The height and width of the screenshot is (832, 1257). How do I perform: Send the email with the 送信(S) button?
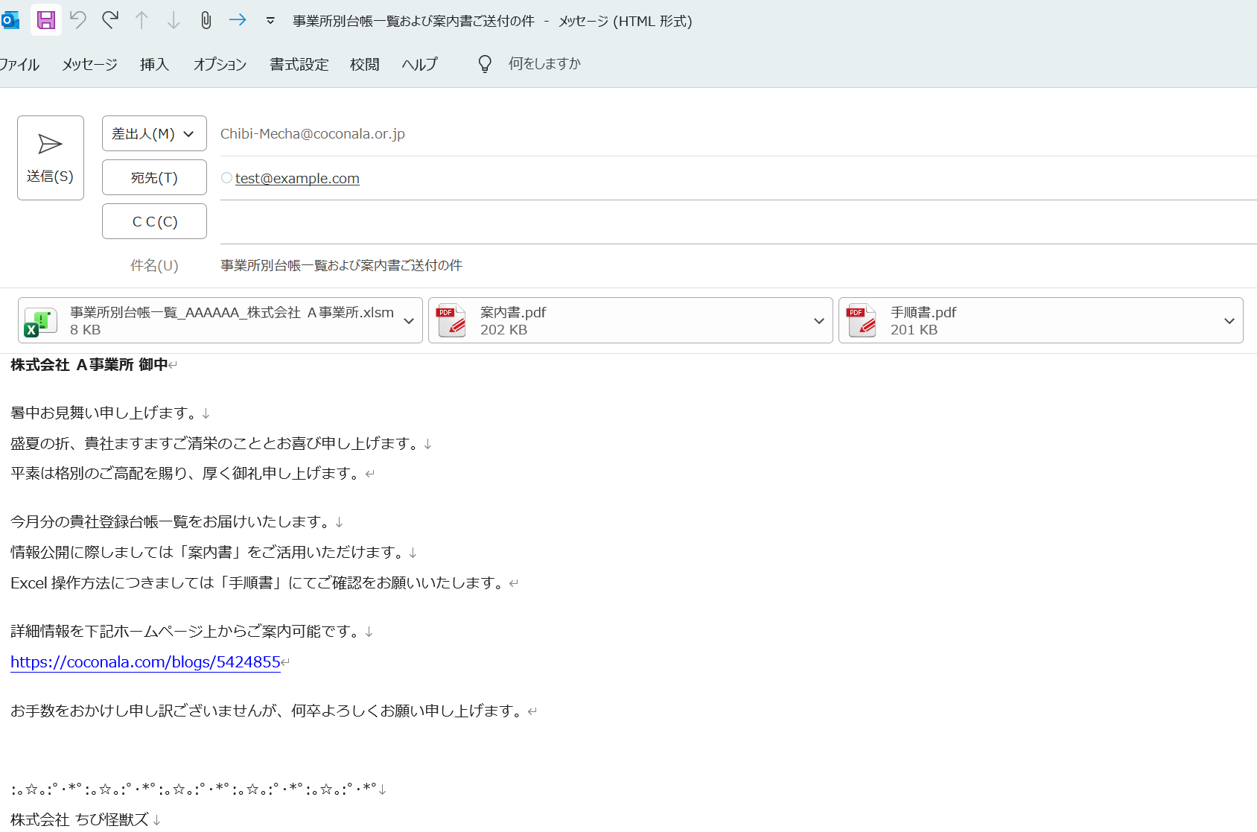pyautogui.click(x=51, y=158)
